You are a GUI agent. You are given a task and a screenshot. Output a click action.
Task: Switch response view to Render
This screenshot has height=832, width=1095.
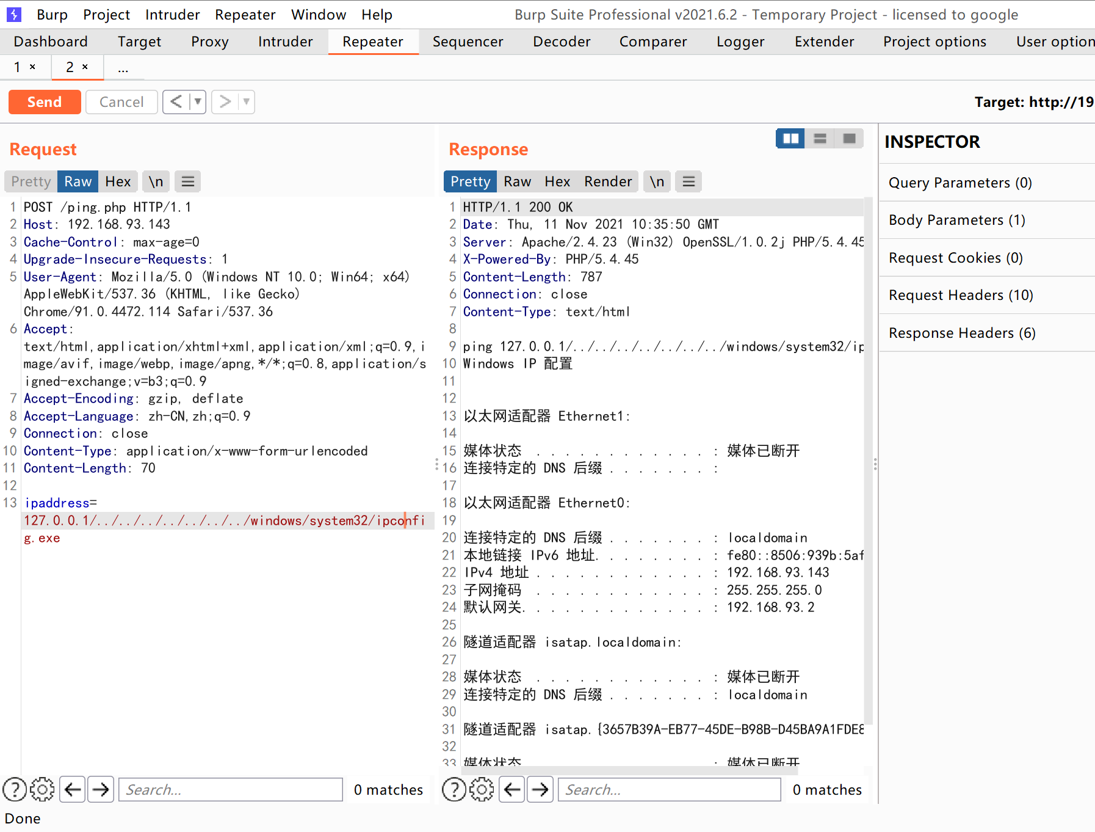608,181
